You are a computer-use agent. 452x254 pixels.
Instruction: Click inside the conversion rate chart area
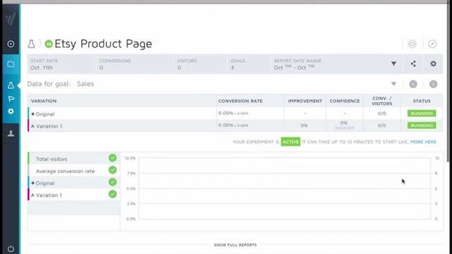point(284,188)
